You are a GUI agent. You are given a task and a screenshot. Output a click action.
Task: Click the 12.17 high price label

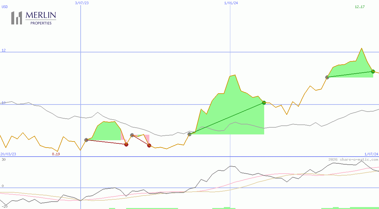click(x=360, y=7)
